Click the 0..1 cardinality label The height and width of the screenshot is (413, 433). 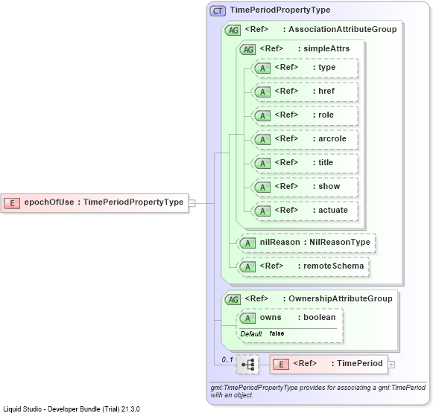(x=227, y=359)
